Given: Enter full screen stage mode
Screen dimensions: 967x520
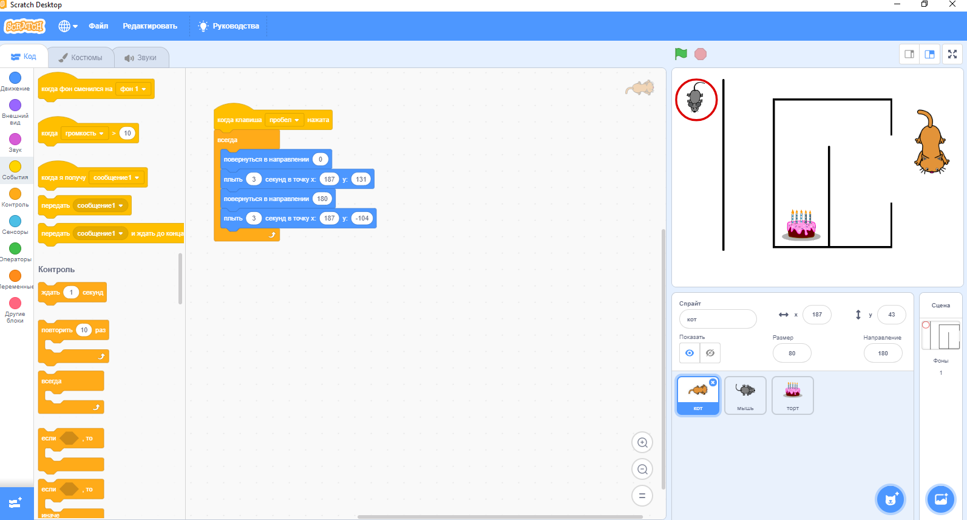Looking at the screenshot, I should point(952,54).
